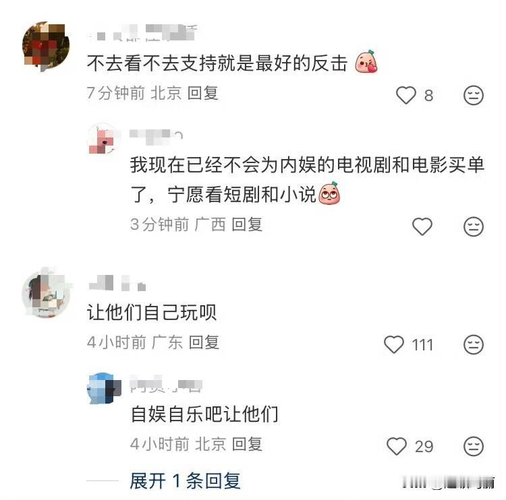This screenshot has width=506, height=500.
Task: Dislike the Guangxi reply about 短剧和小说
Action: (x=474, y=226)
